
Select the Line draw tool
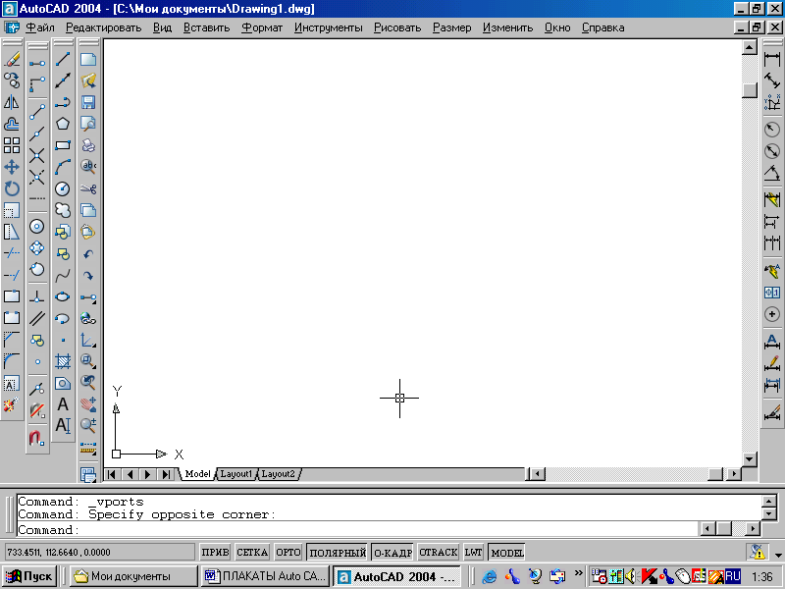pyautogui.click(x=63, y=59)
